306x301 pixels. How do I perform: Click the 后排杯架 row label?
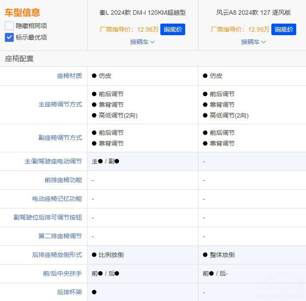(69, 293)
